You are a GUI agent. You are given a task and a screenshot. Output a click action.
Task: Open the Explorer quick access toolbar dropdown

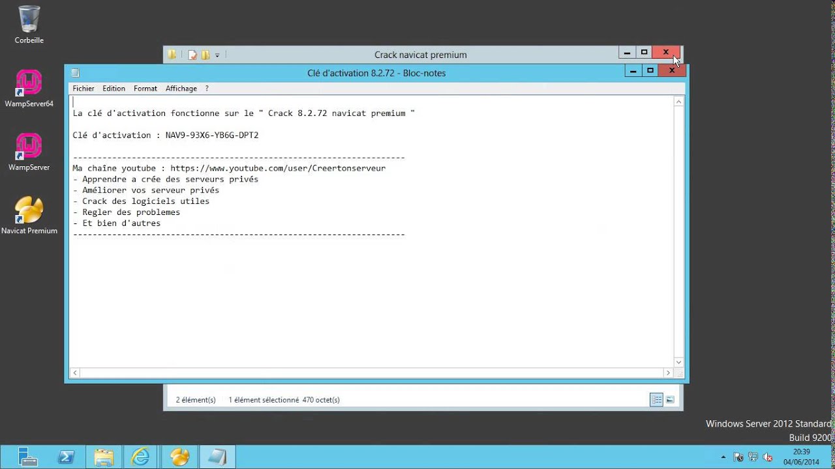pos(217,55)
